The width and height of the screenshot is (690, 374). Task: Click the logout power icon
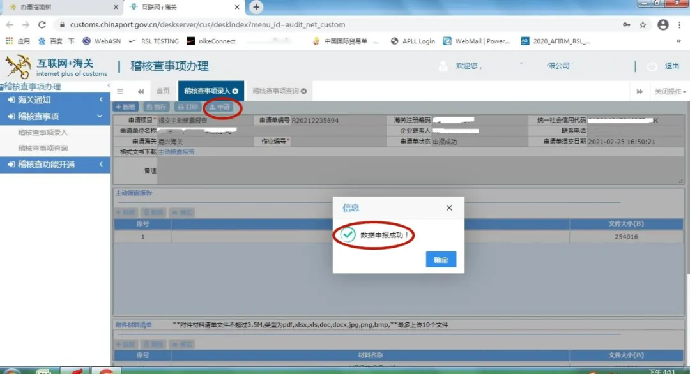tap(652, 66)
